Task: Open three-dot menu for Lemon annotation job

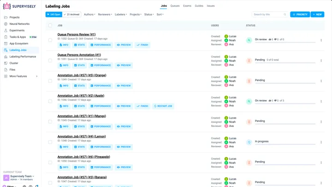Action: tap(321, 142)
